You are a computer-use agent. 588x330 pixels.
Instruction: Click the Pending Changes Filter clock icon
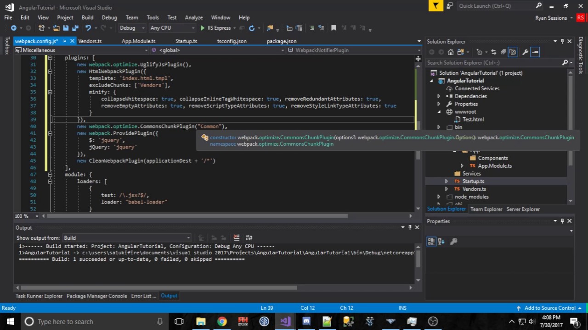coord(479,52)
